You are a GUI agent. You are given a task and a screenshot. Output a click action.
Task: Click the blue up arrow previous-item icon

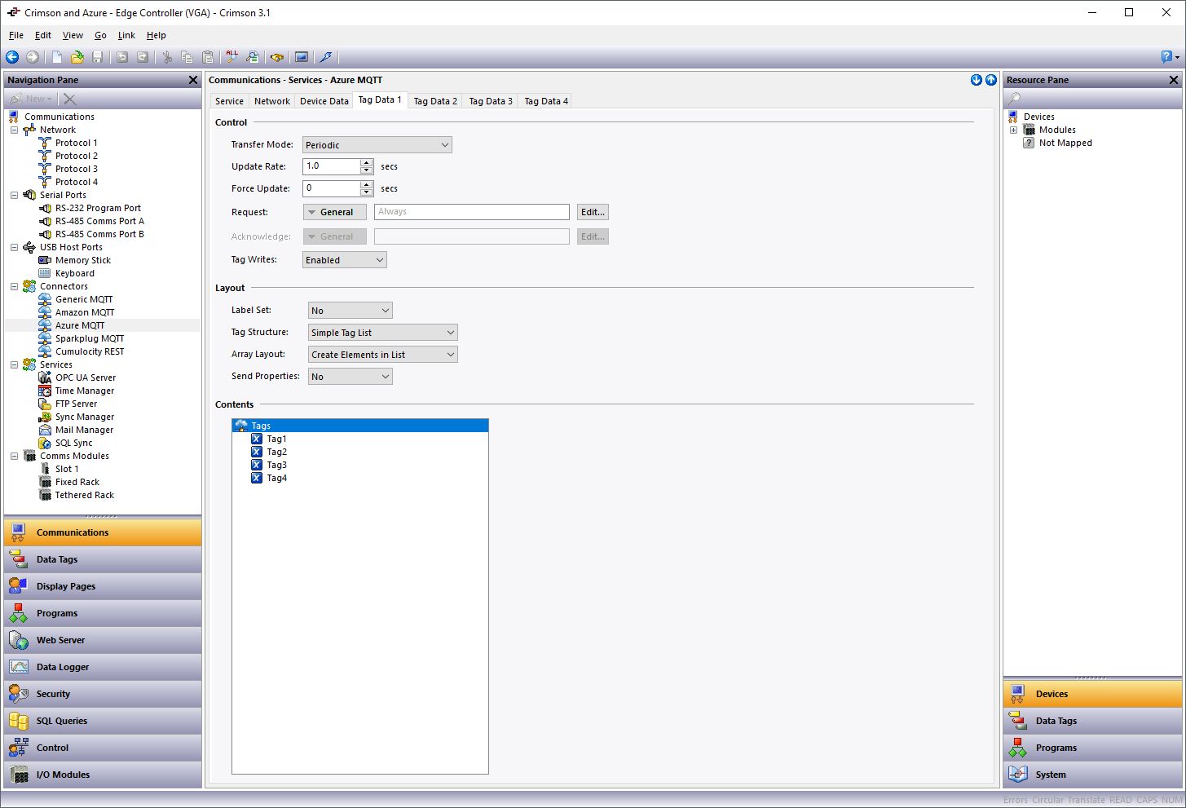click(x=991, y=80)
